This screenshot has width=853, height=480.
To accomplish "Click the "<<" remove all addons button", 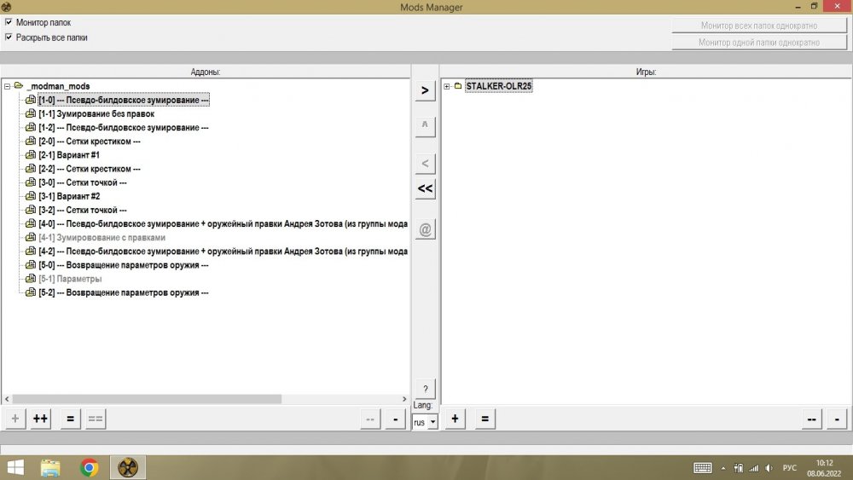I will [x=425, y=188].
